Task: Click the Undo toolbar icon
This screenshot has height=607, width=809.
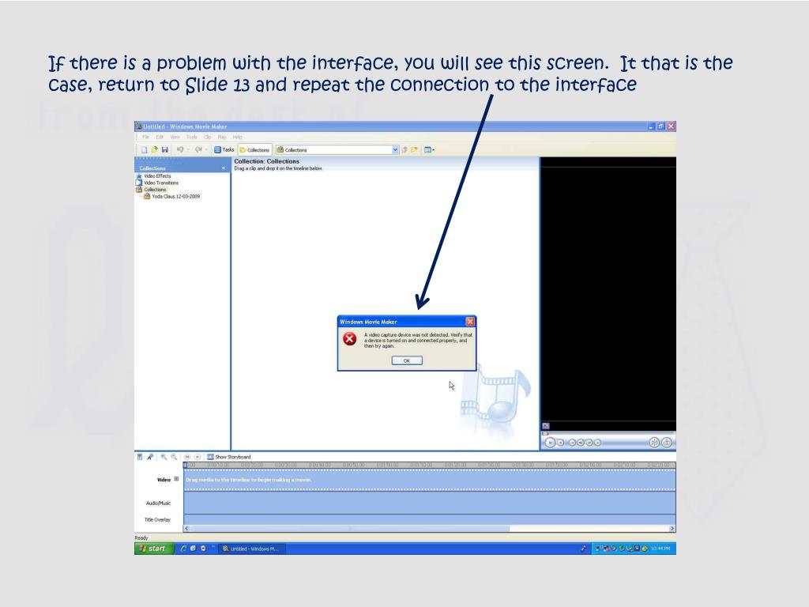Action: tap(180, 149)
